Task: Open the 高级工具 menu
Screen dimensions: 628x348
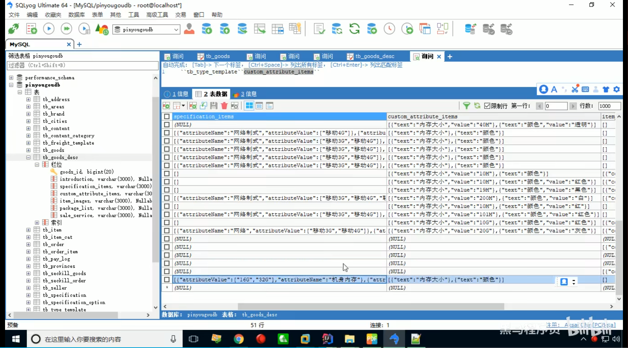Action: pyautogui.click(x=157, y=15)
